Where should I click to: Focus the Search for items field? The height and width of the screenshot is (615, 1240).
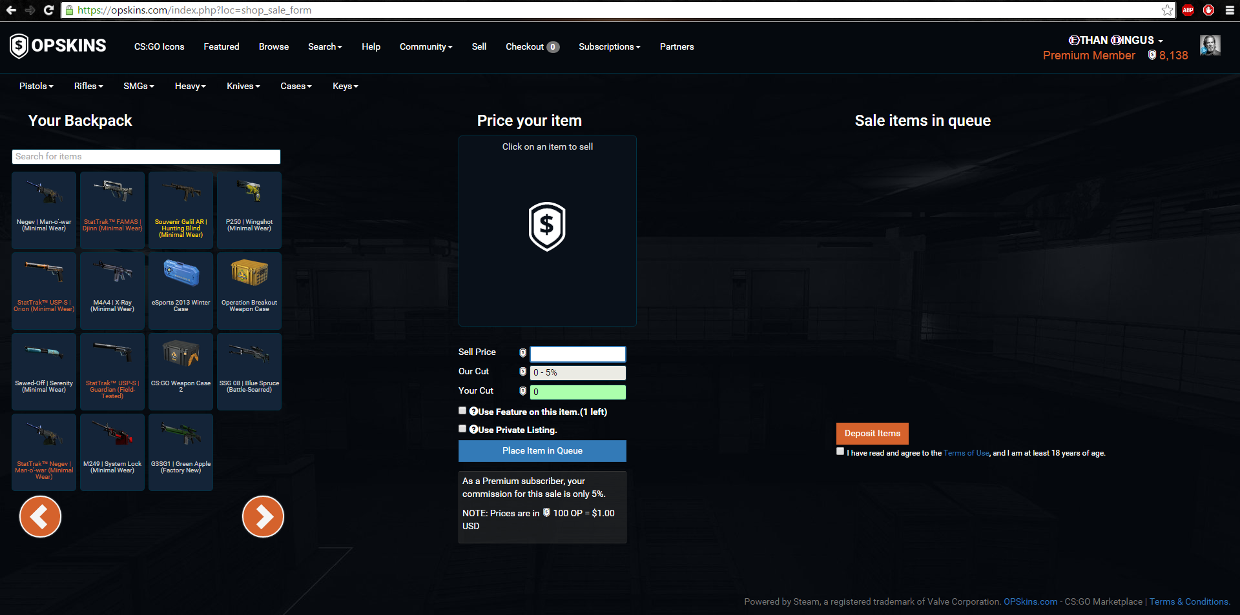(146, 157)
